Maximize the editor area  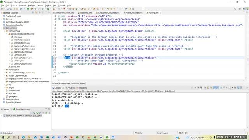point(247,12)
